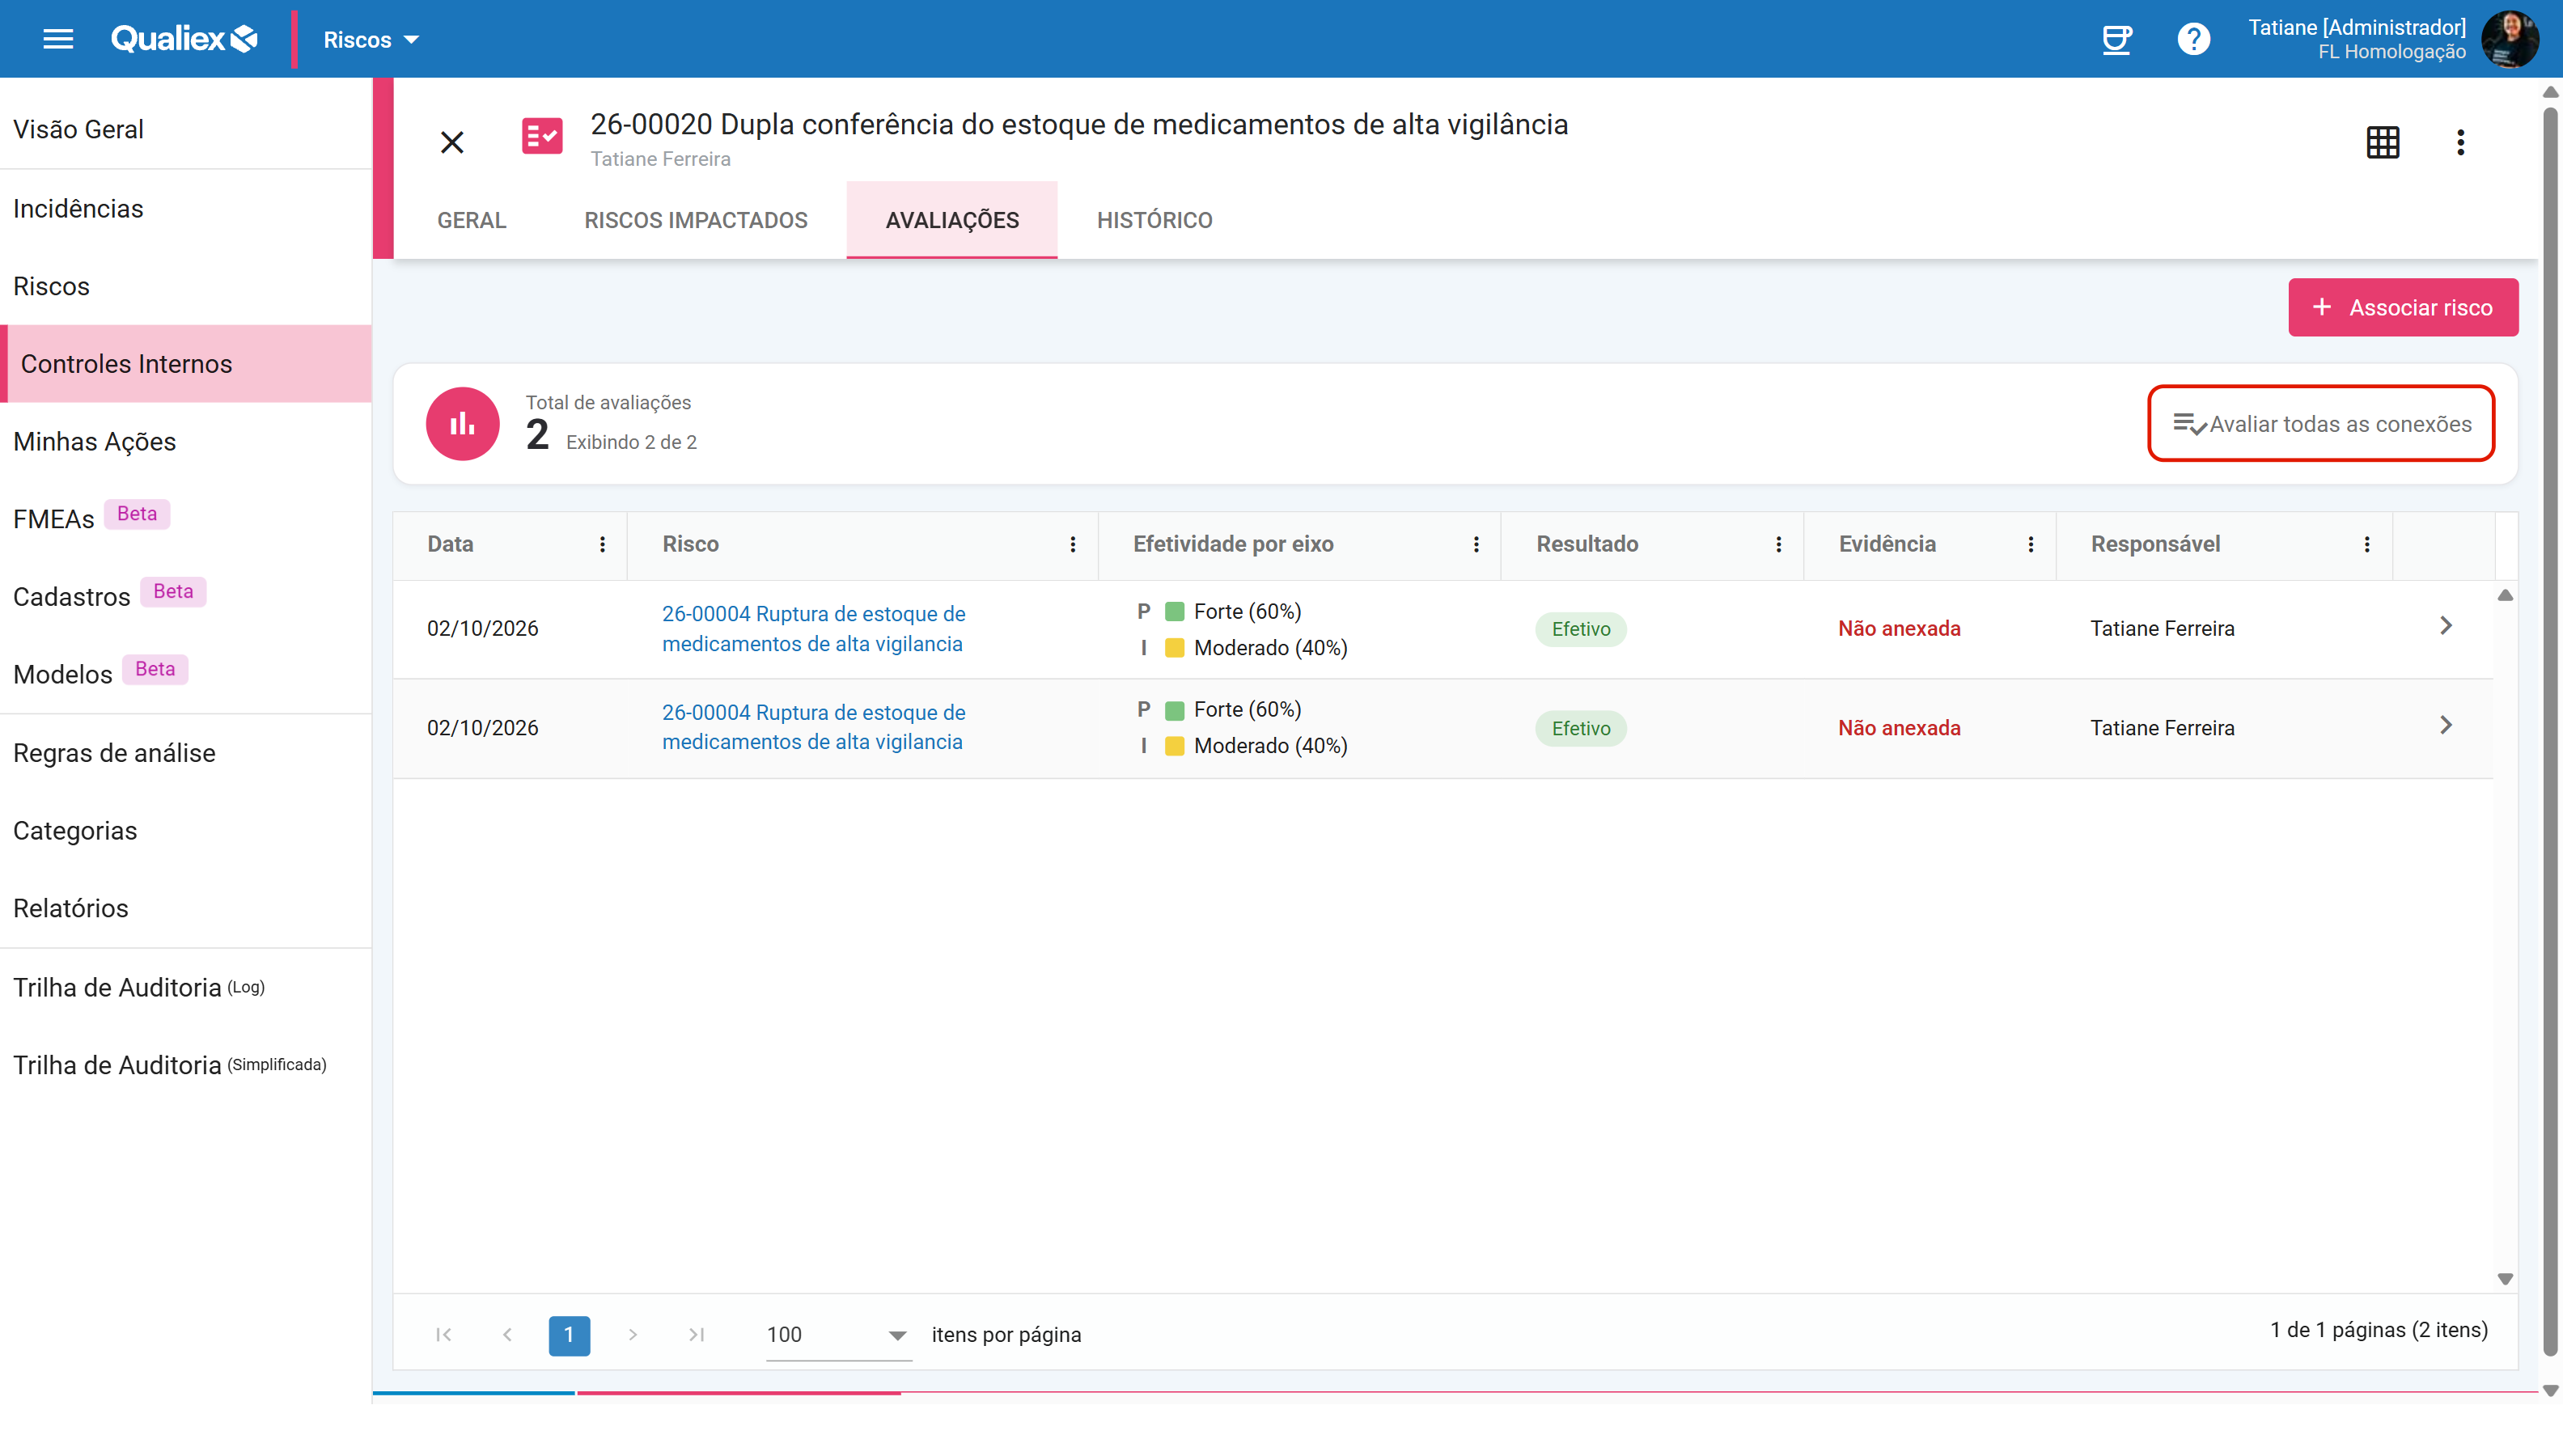The width and height of the screenshot is (2563, 1456).
Task: Go to the next page
Action: click(632, 1334)
